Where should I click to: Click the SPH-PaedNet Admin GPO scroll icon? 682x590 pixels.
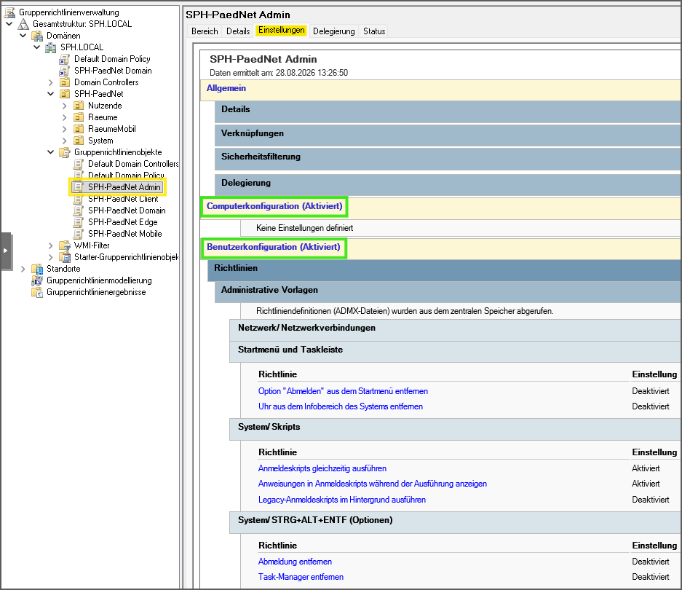(79, 187)
